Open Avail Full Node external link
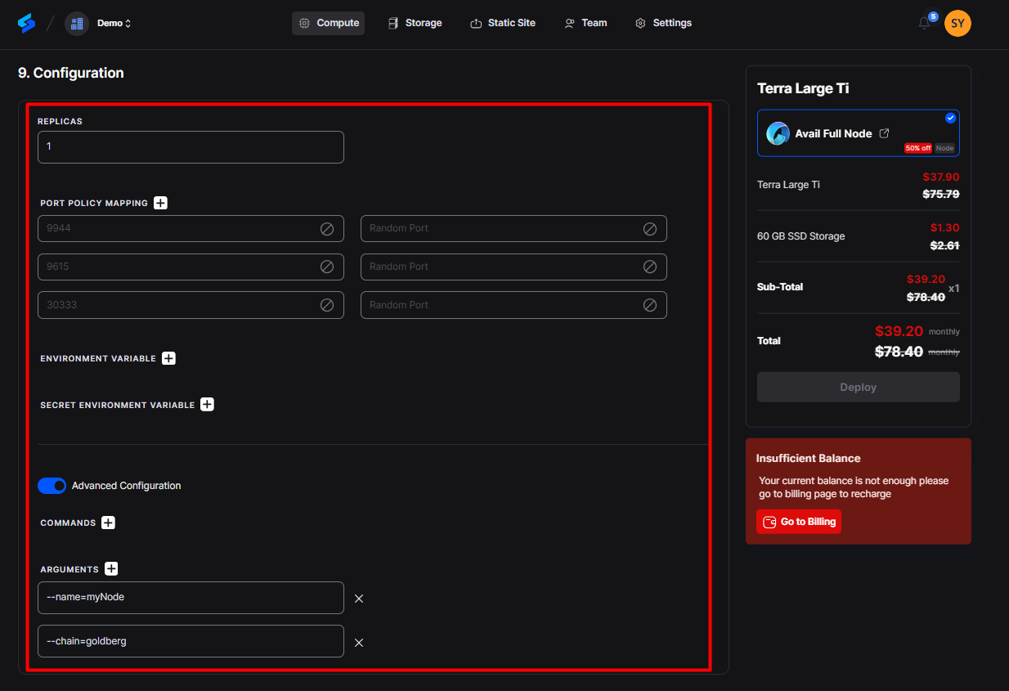1009x691 pixels. pos(884,133)
